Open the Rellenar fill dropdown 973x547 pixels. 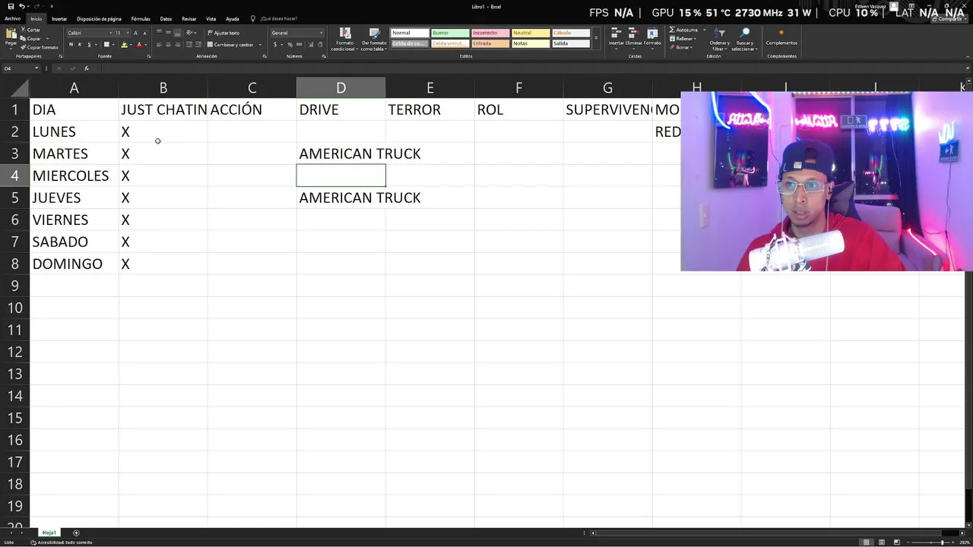pyautogui.click(x=685, y=39)
